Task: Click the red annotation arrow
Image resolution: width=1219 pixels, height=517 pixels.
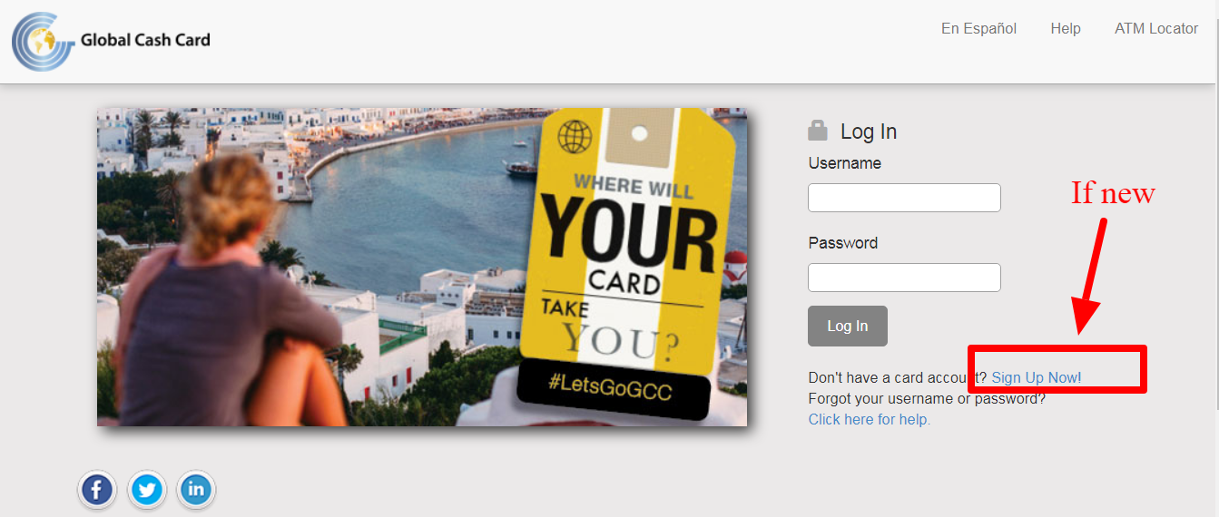Action: point(1090,276)
